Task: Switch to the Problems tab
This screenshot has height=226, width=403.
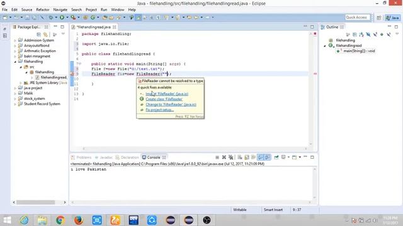Action: tap(81, 158)
